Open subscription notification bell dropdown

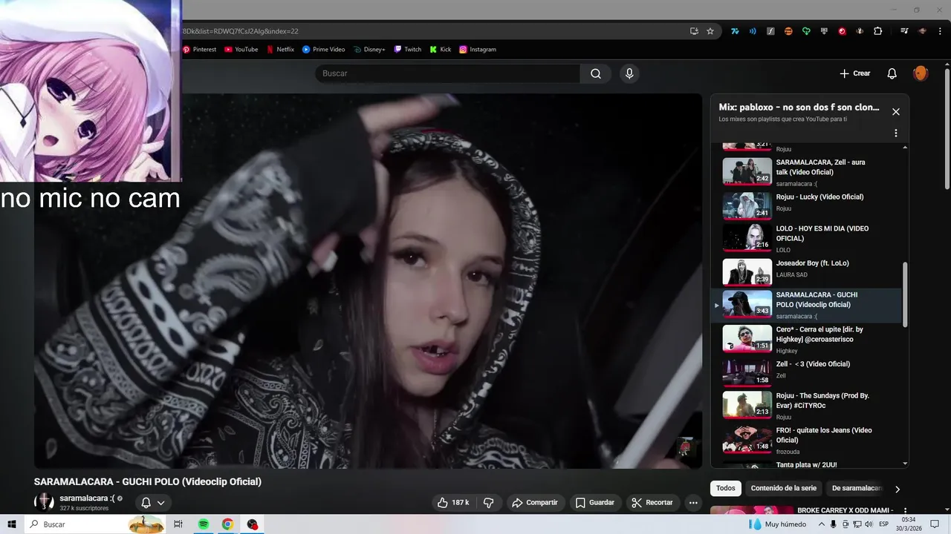[x=153, y=503]
